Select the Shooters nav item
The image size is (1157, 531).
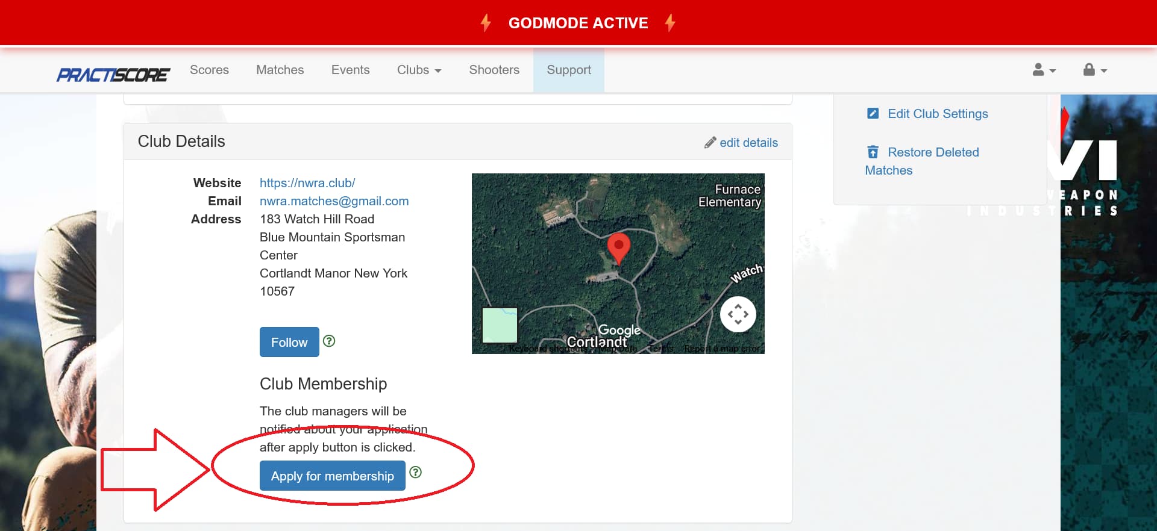point(494,70)
